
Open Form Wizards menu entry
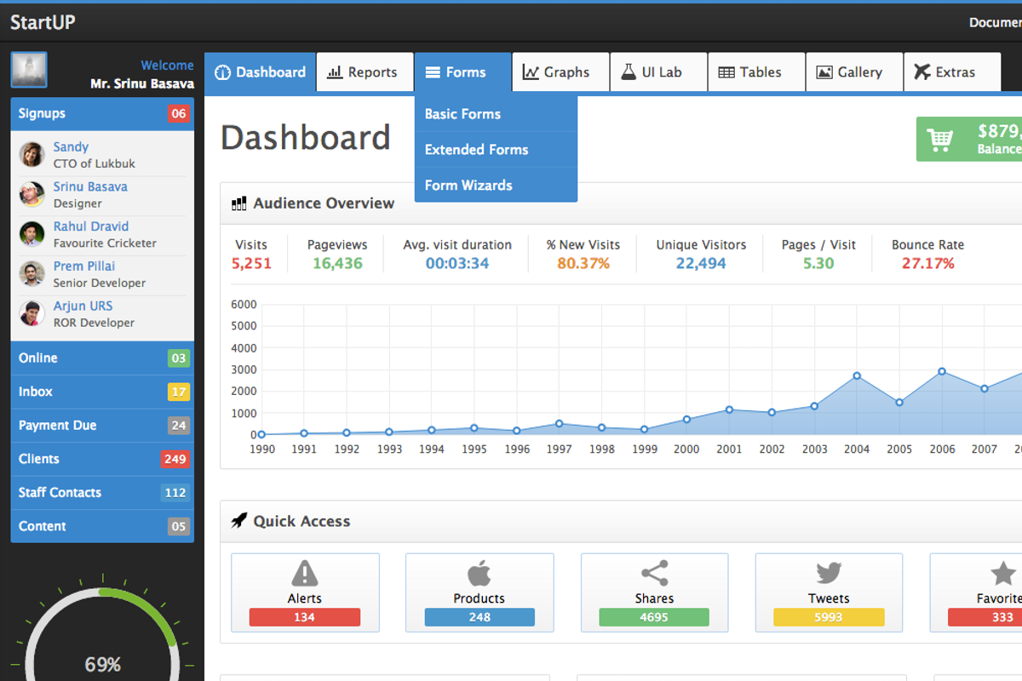point(496,185)
